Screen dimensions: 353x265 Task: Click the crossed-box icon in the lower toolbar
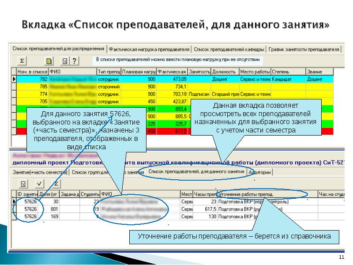(x=23, y=183)
